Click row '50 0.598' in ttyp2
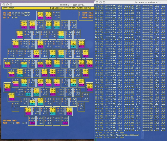This screenshot has height=141, width=167. pos(130,13)
